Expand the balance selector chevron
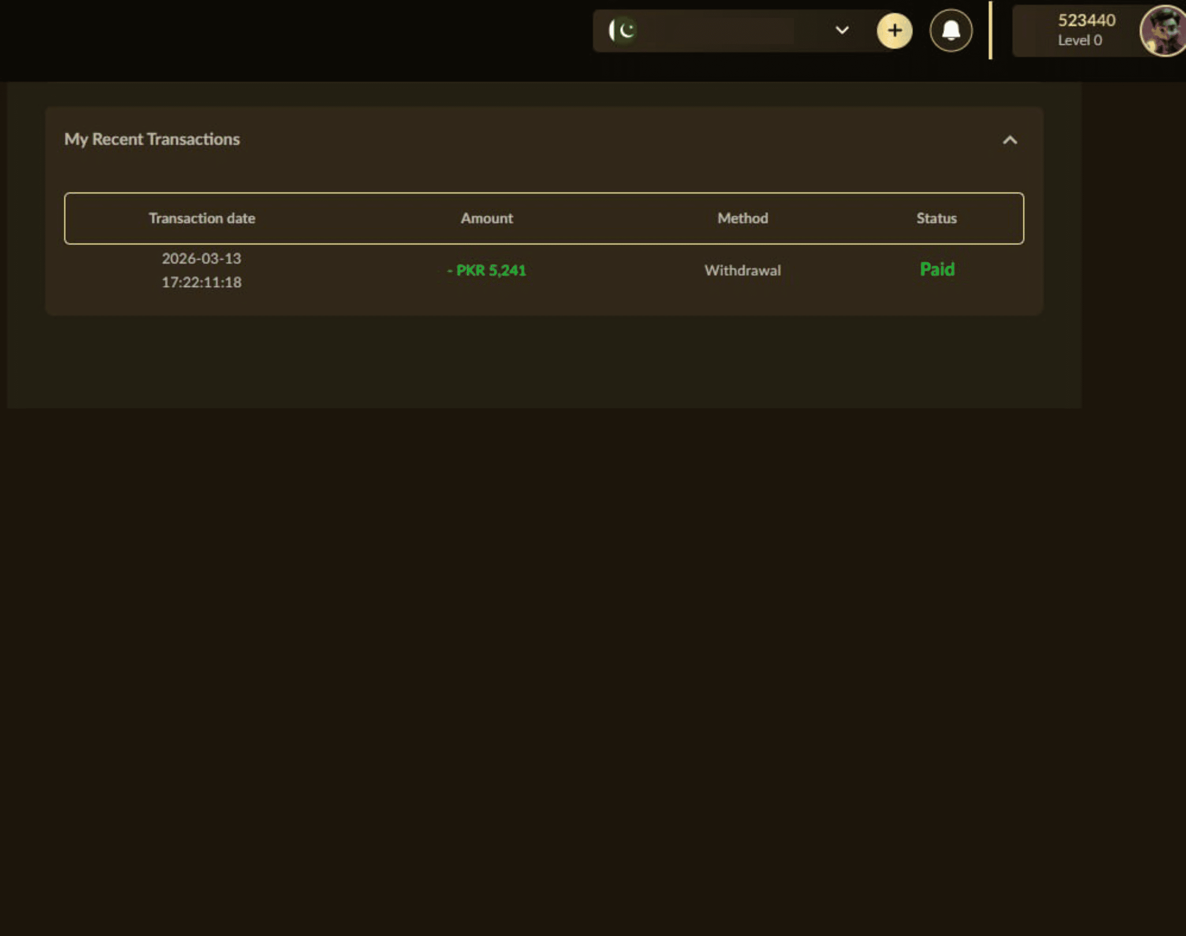1186x936 pixels. [843, 31]
